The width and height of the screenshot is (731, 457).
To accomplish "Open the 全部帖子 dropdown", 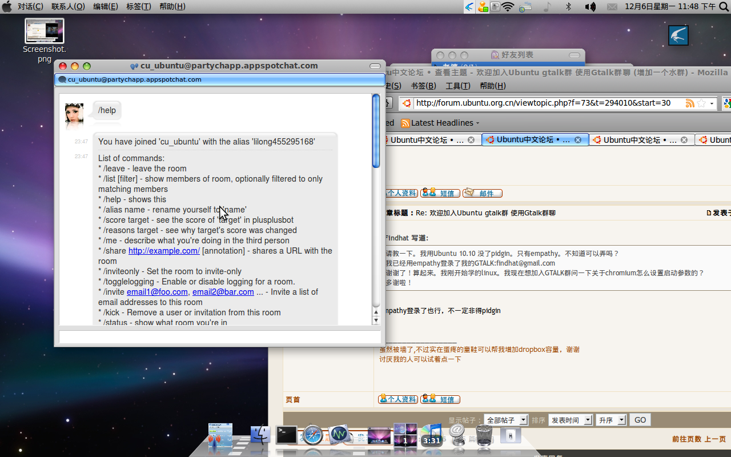I will click(506, 420).
